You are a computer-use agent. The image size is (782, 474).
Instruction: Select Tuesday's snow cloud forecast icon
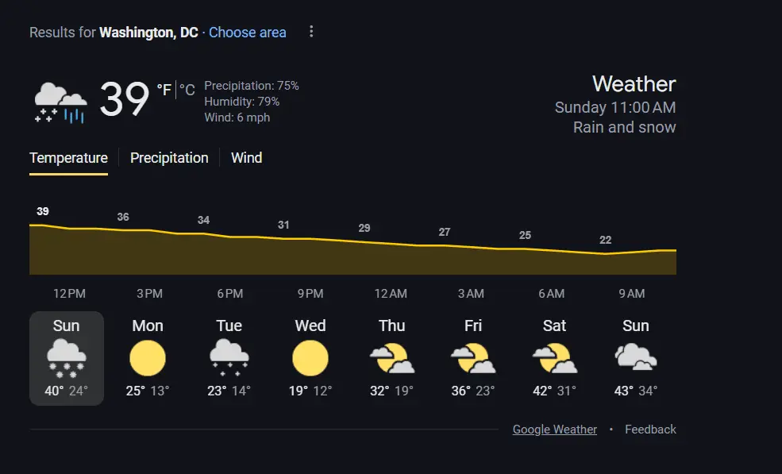229,358
